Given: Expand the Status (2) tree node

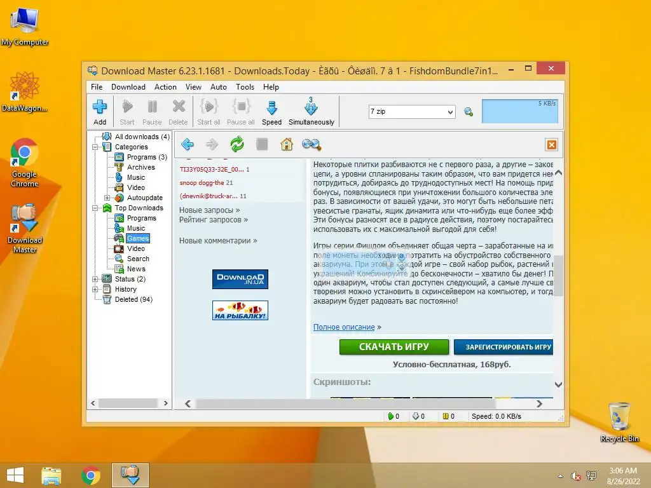Looking at the screenshot, I should [95, 280].
